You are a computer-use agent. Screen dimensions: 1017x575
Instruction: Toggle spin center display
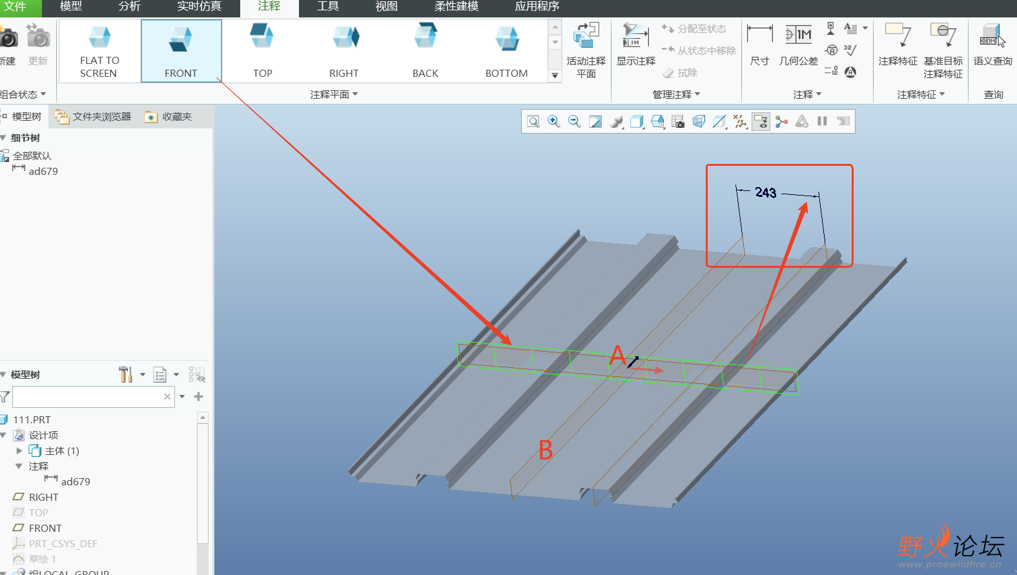click(x=781, y=121)
